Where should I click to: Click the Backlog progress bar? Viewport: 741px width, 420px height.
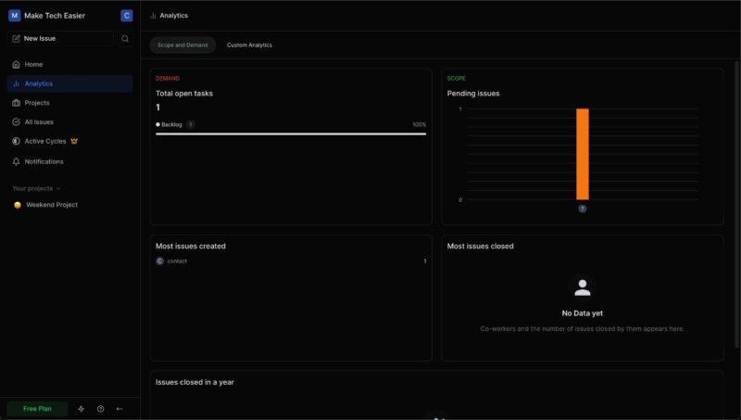(x=291, y=134)
